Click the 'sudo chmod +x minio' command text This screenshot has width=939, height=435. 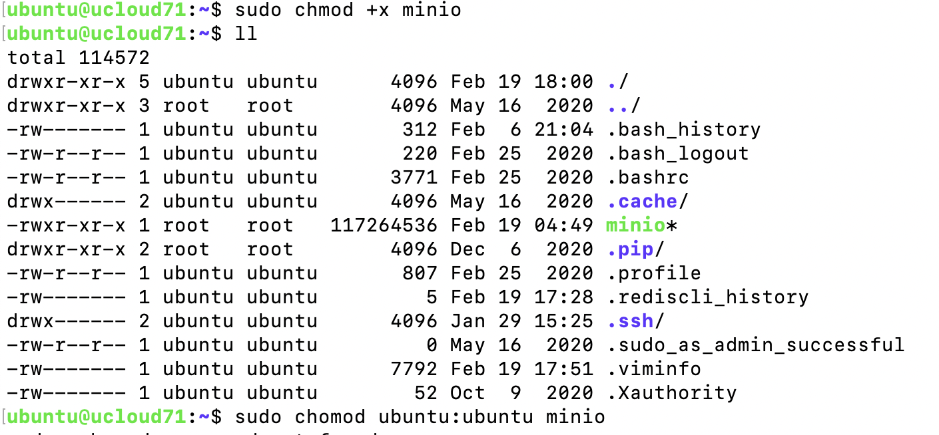pyautogui.click(x=348, y=10)
